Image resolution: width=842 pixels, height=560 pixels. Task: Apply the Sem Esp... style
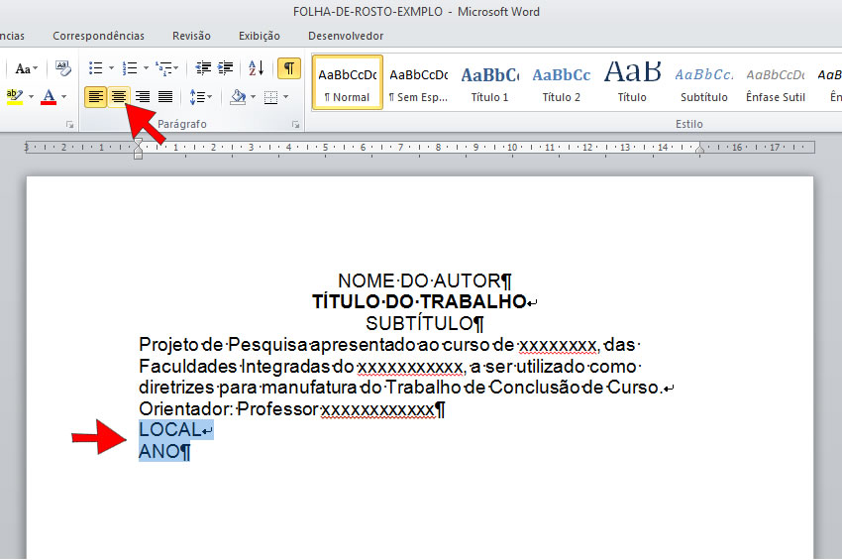[x=418, y=82]
